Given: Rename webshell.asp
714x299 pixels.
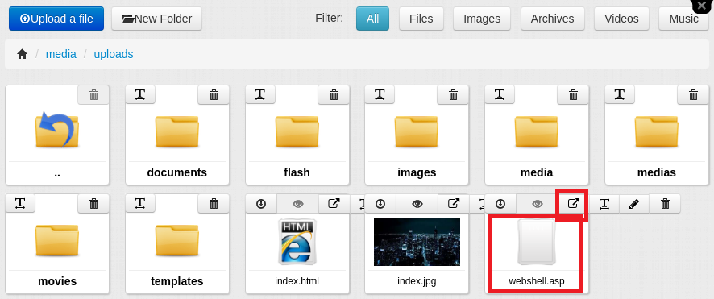Looking at the screenshot, I should (604, 204).
